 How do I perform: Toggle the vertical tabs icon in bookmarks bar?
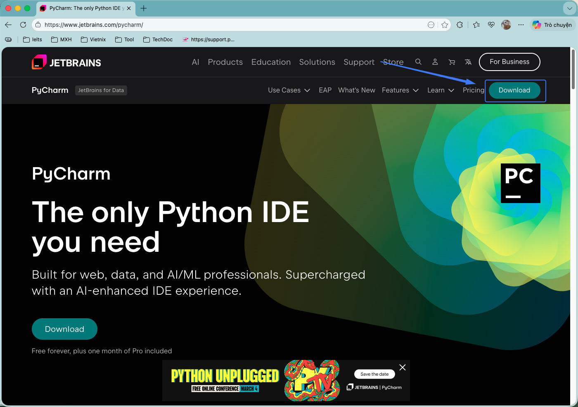click(8, 40)
